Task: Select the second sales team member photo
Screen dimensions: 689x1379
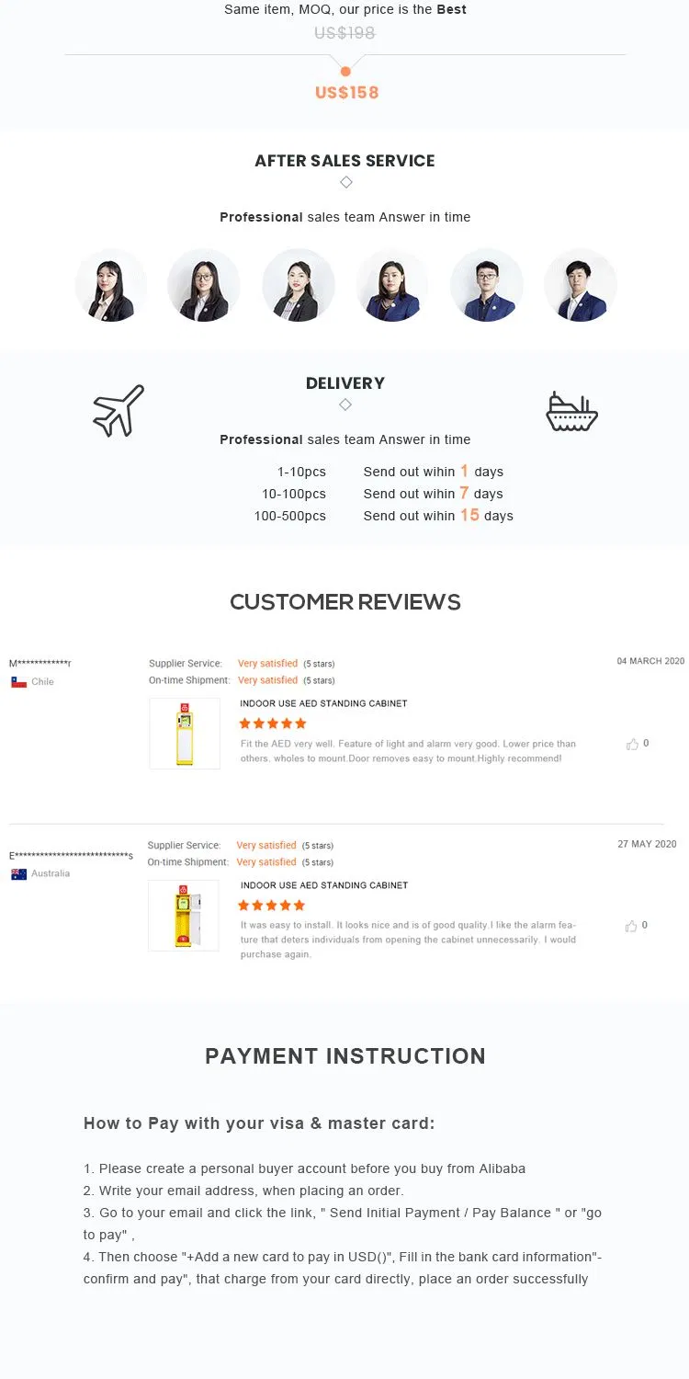Action: [x=204, y=285]
